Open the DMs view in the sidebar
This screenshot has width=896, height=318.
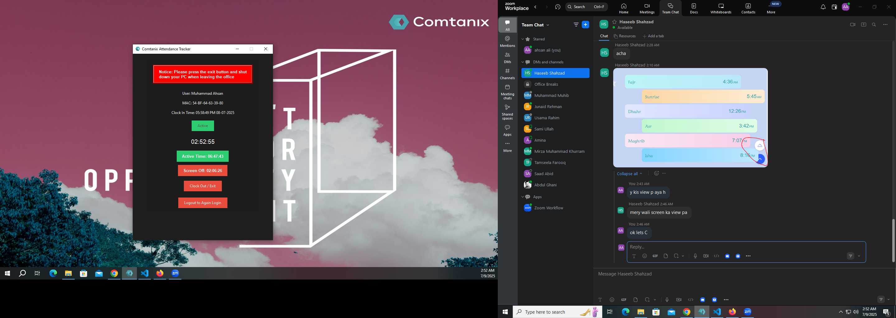pos(507,58)
